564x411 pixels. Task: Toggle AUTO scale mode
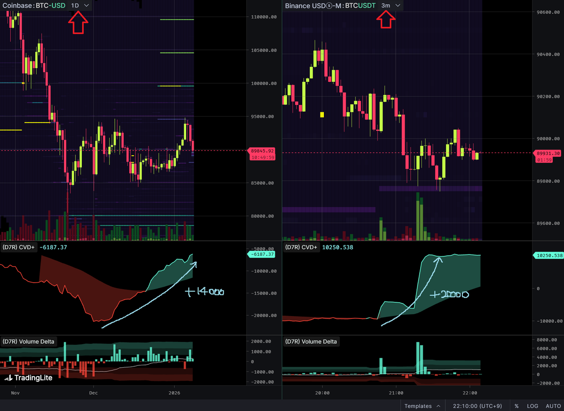(x=553, y=406)
